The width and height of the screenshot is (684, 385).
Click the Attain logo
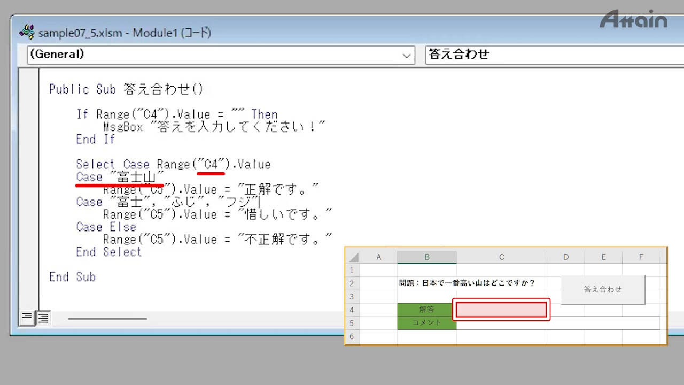click(633, 20)
